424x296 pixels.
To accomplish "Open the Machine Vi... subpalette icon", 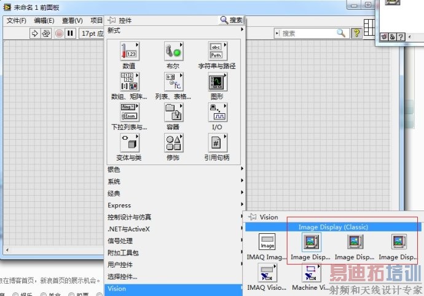I will click(311, 273).
